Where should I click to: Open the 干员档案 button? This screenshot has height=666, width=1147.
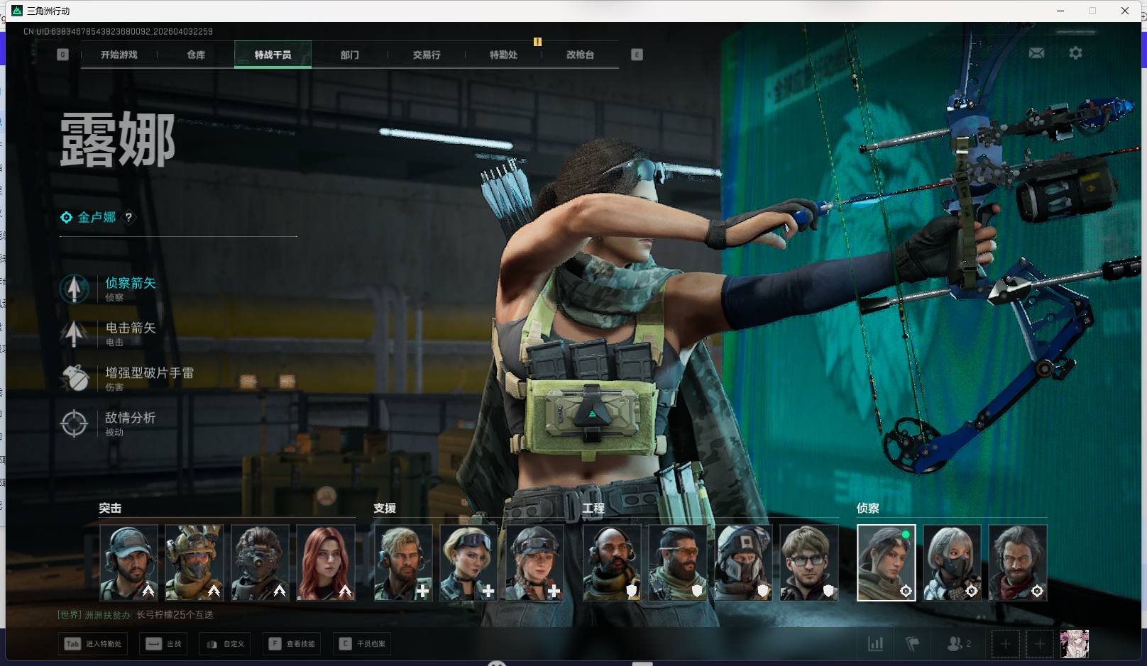tap(362, 644)
